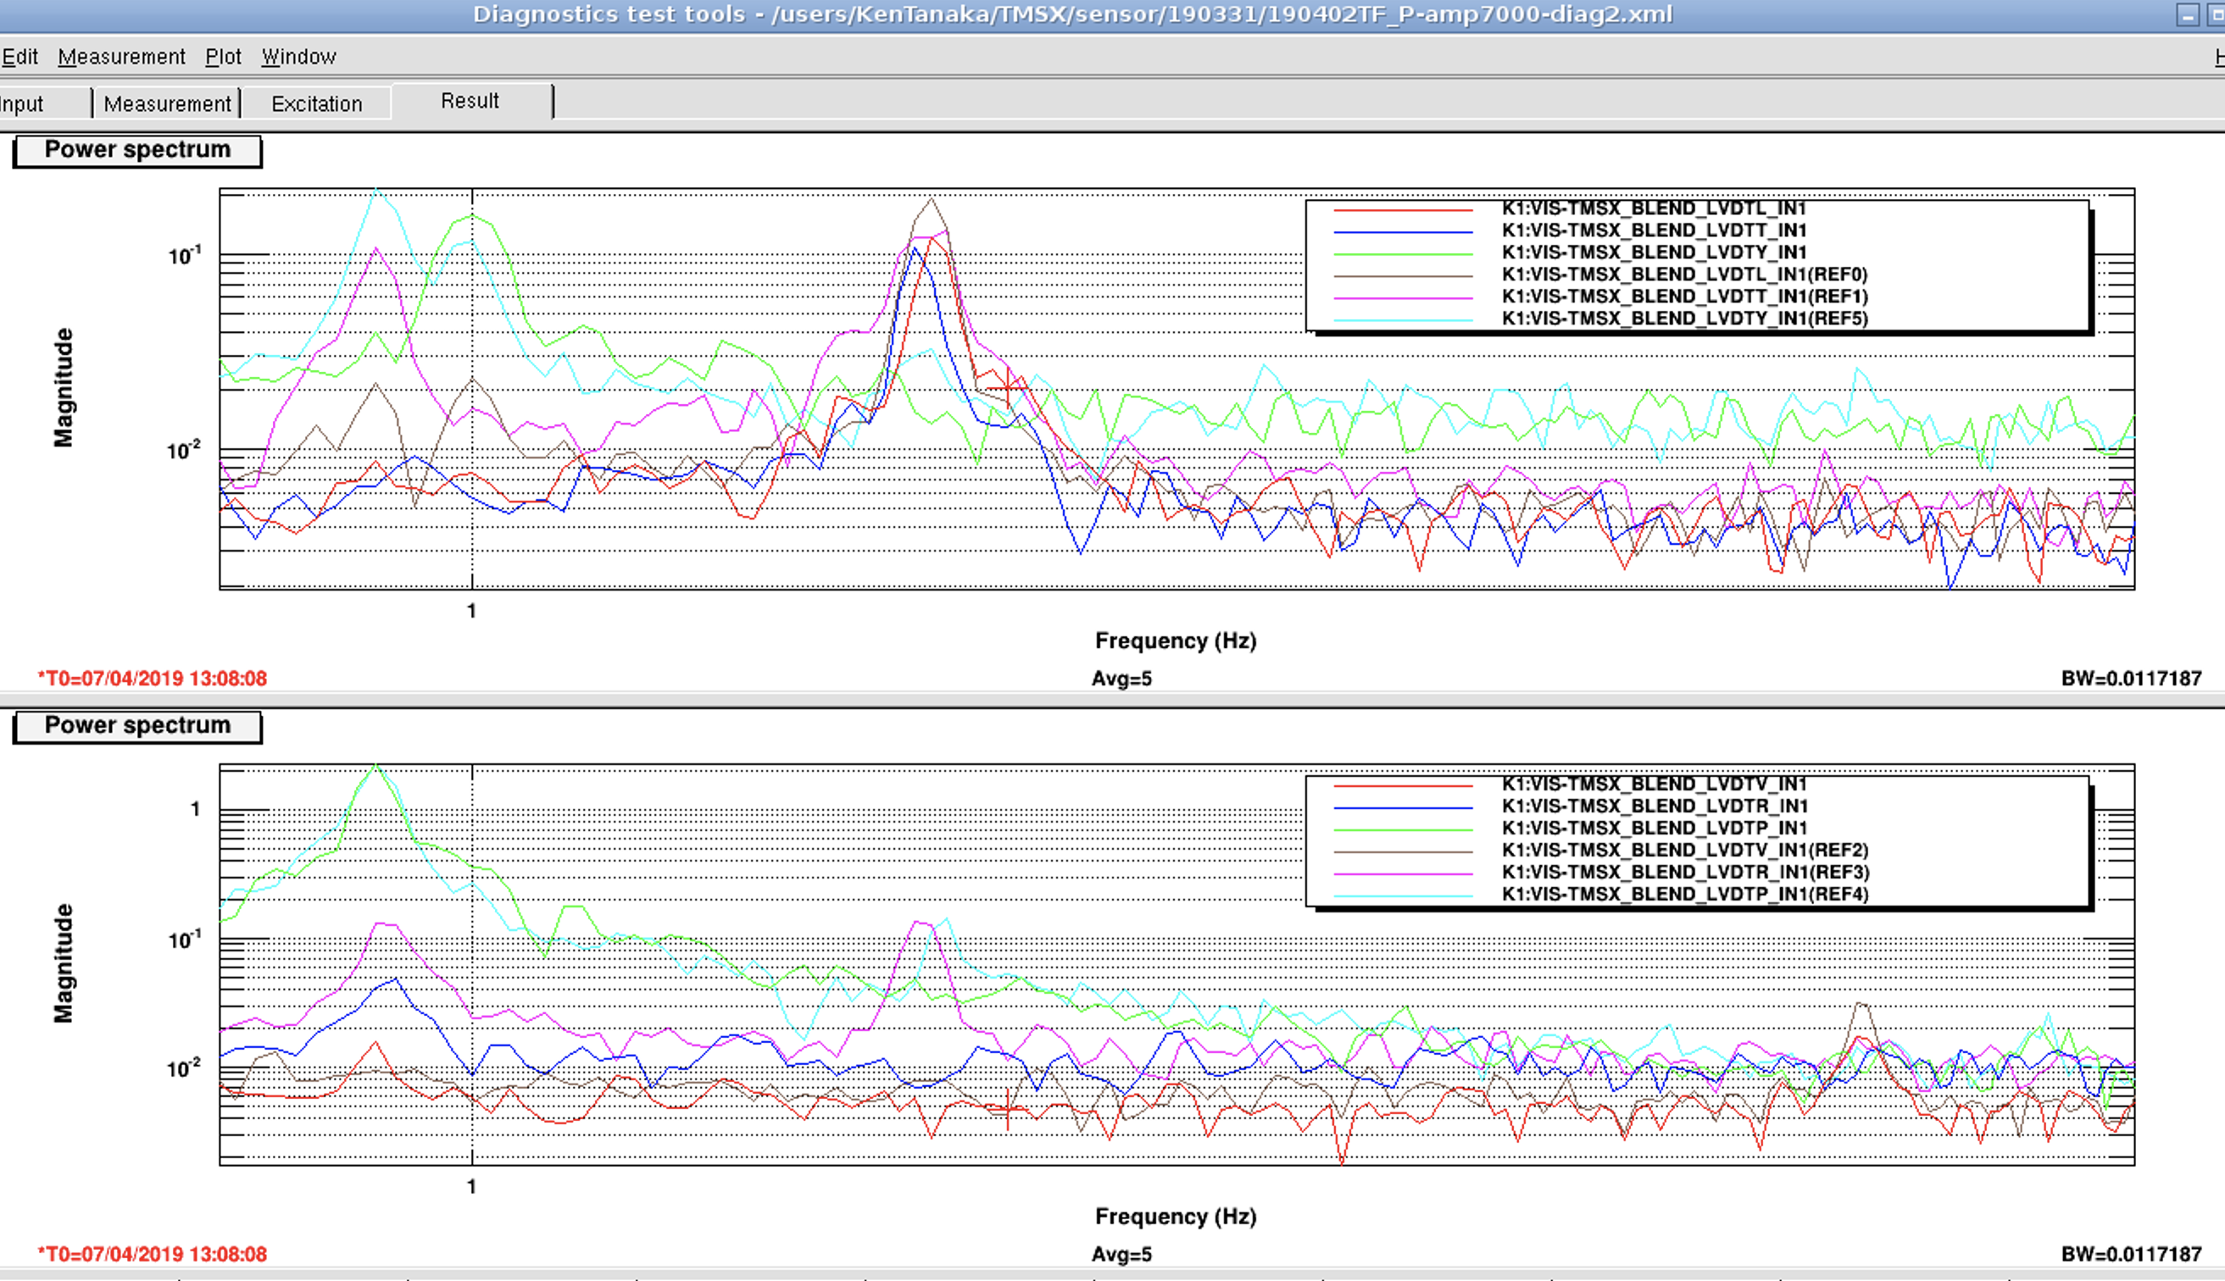2225x1281 pixels.
Task: Switch to the Excitation tab
Action: pos(317,104)
